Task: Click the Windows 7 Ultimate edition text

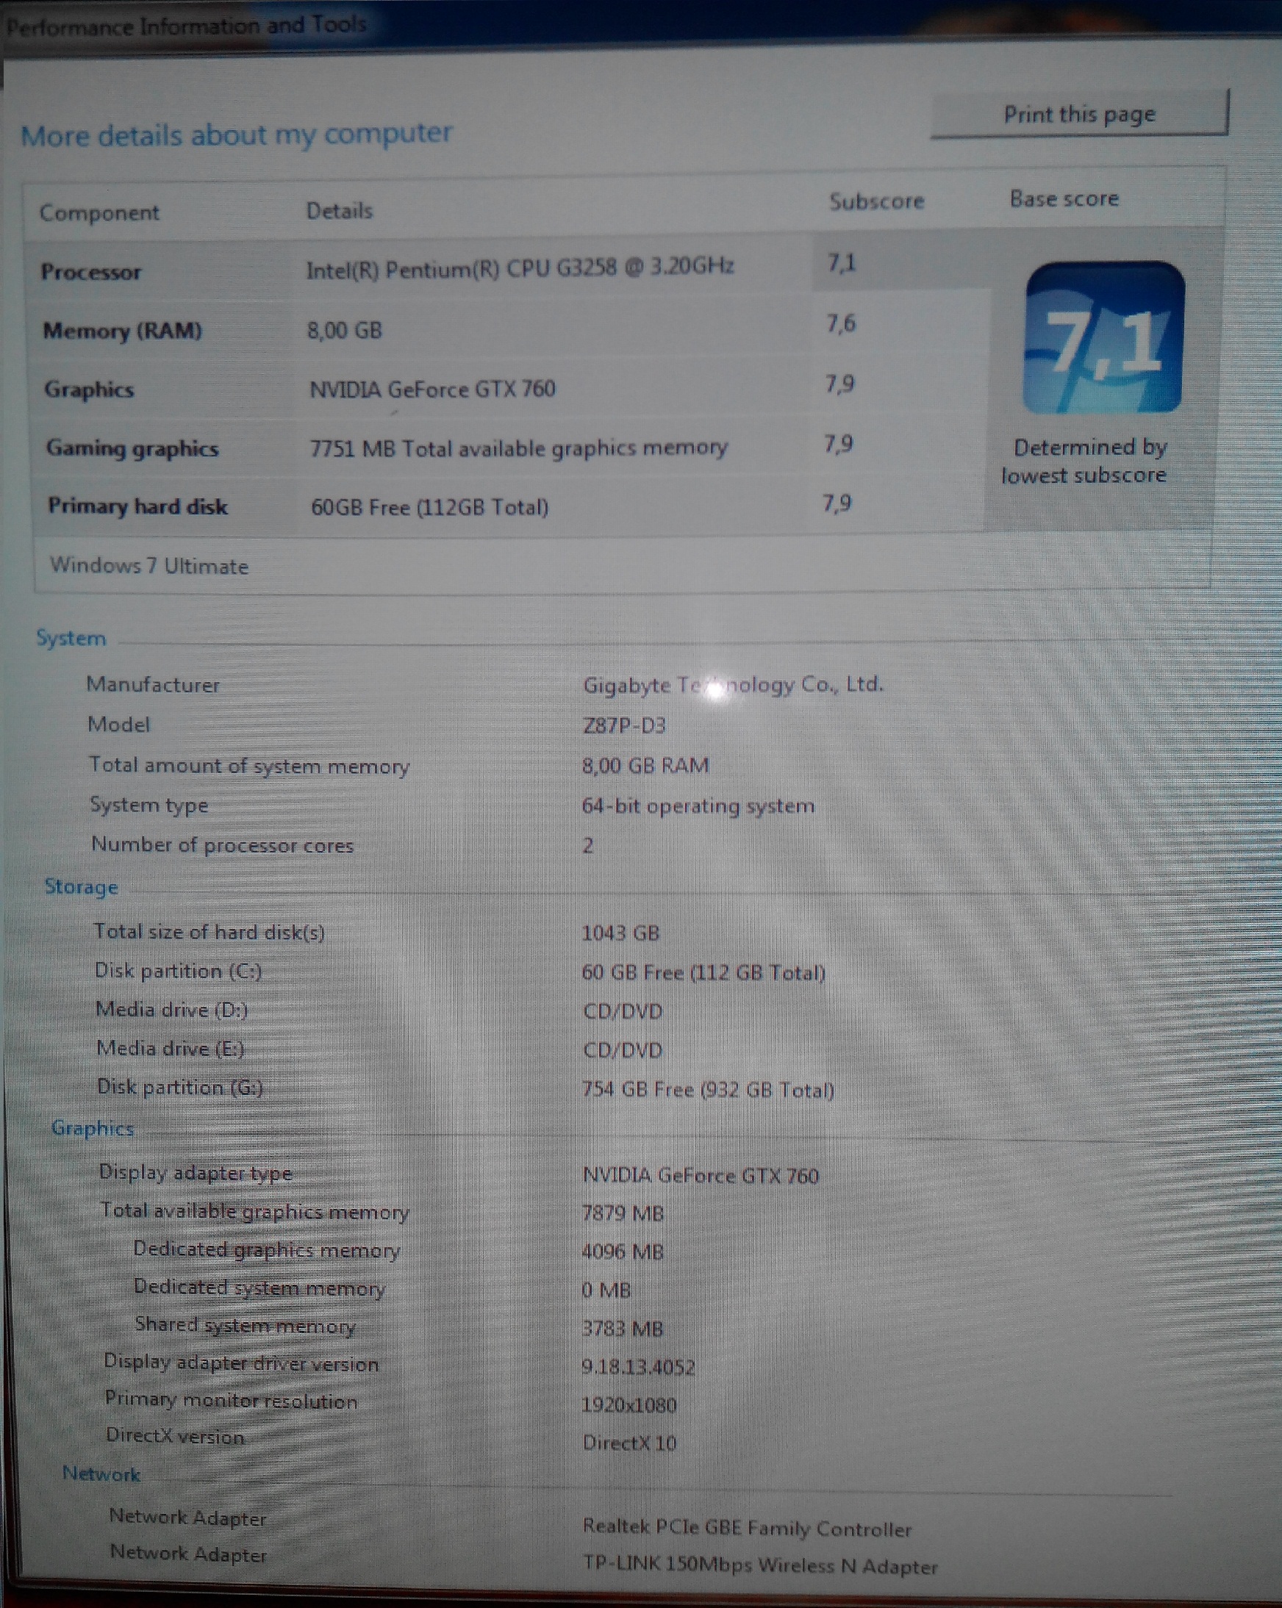Action: point(149,566)
